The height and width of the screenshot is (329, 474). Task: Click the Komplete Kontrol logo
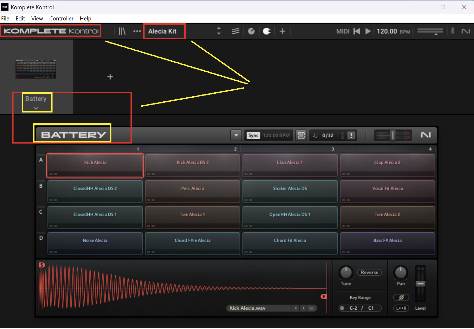point(51,31)
